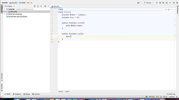Click Detail class breadcrumb in navigation bar
The image size is (179, 100).
(x=22, y=3)
